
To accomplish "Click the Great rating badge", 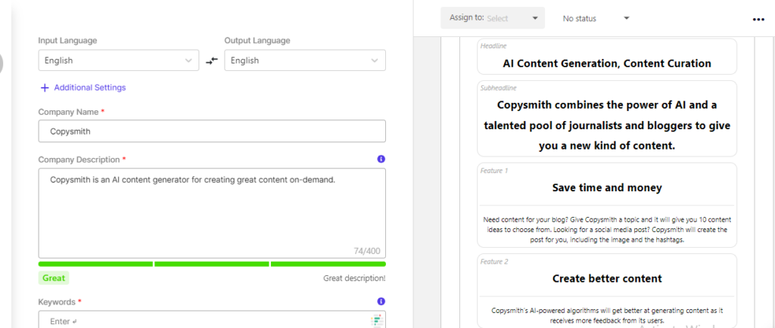I will (x=54, y=278).
